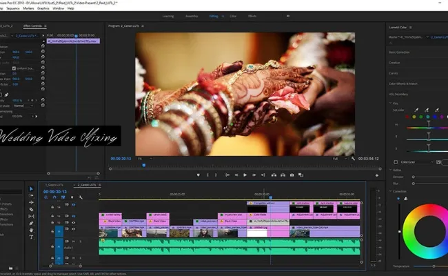Toggle V1 track output eye
This screenshot has width=448, height=276.
point(74,229)
